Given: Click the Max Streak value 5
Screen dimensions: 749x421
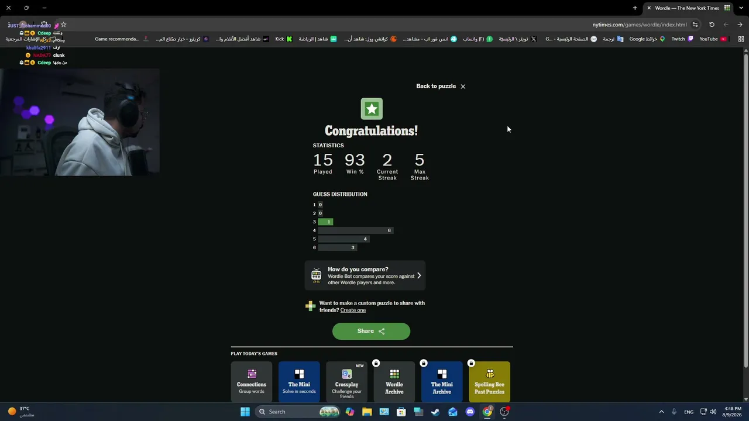Looking at the screenshot, I should 420,160.
